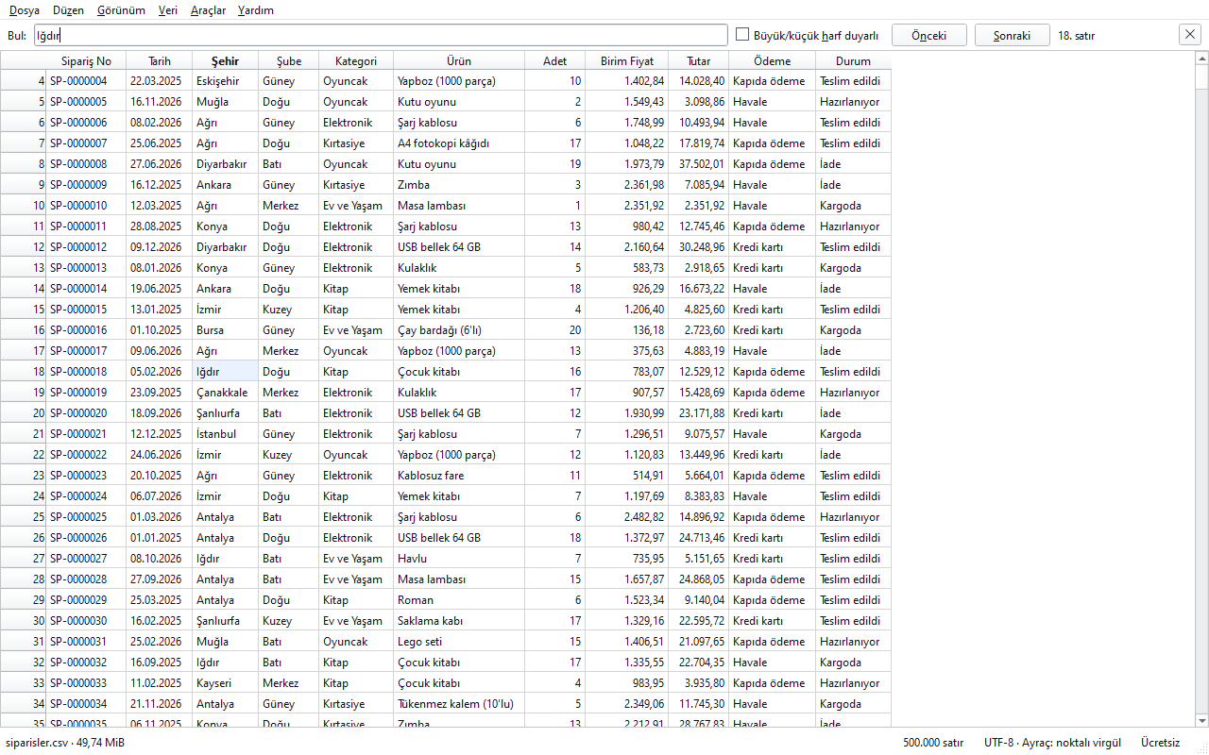Close the find bar with the X icon
This screenshot has width=1209, height=755.
click(x=1190, y=35)
